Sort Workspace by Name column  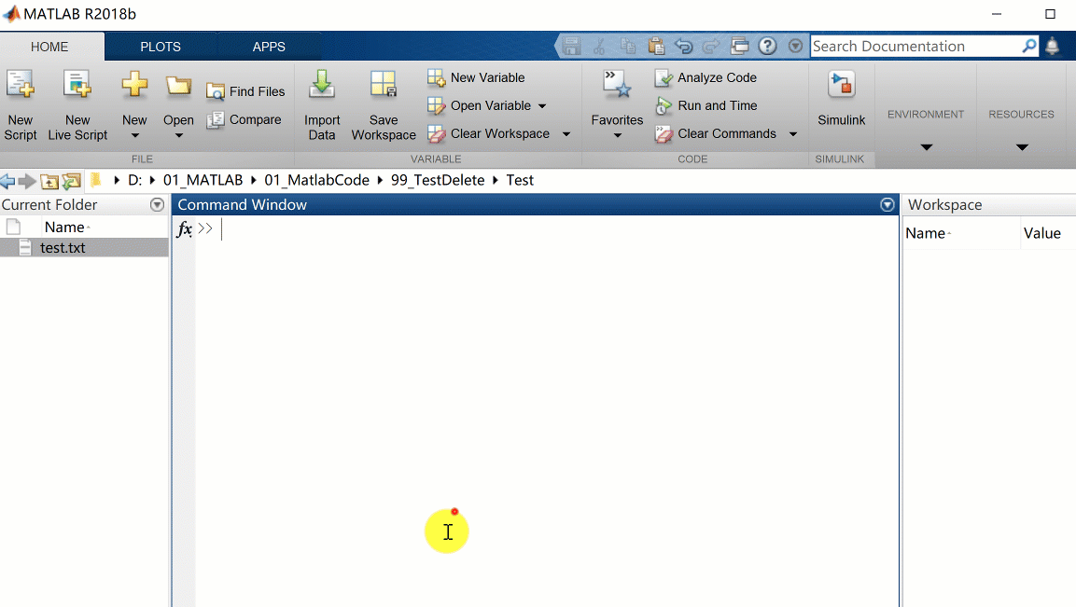[928, 233]
